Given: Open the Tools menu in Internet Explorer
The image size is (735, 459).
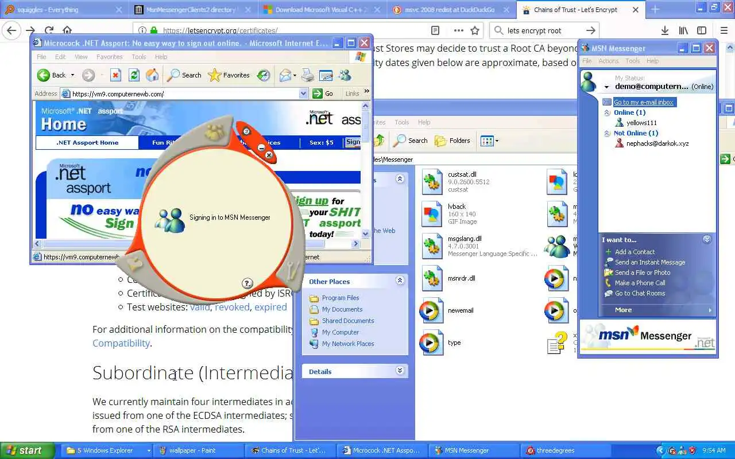Looking at the screenshot, I should pos(139,57).
